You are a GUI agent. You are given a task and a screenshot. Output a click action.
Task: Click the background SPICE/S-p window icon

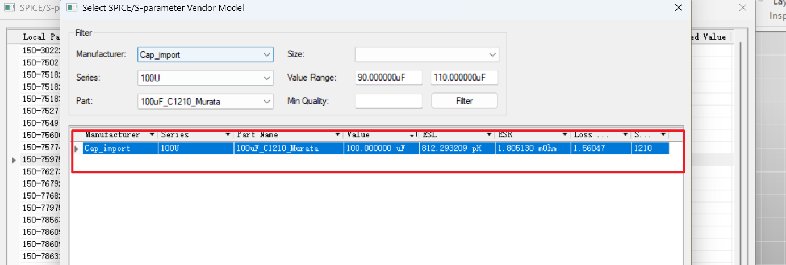(10, 8)
